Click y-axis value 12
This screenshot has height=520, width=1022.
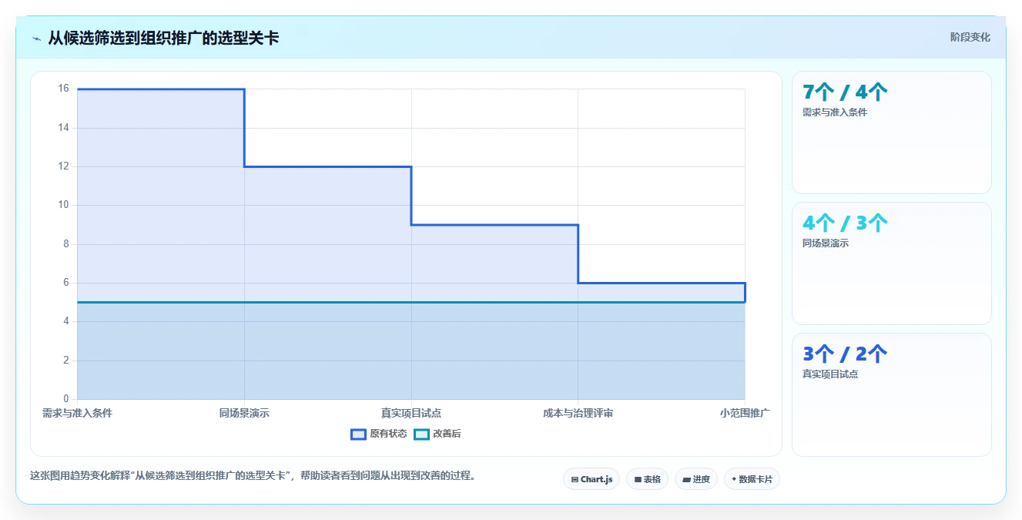(63, 166)
